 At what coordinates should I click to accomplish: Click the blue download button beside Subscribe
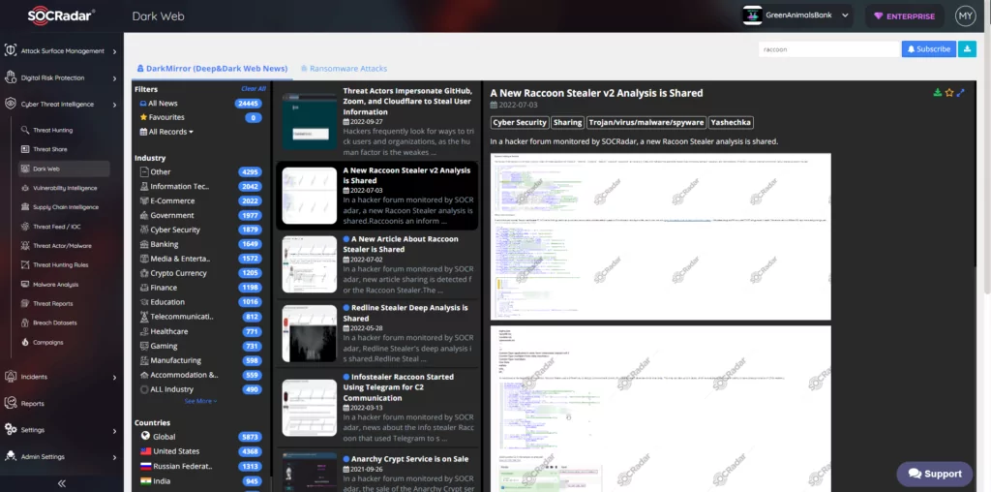click(x=967, y=48)
